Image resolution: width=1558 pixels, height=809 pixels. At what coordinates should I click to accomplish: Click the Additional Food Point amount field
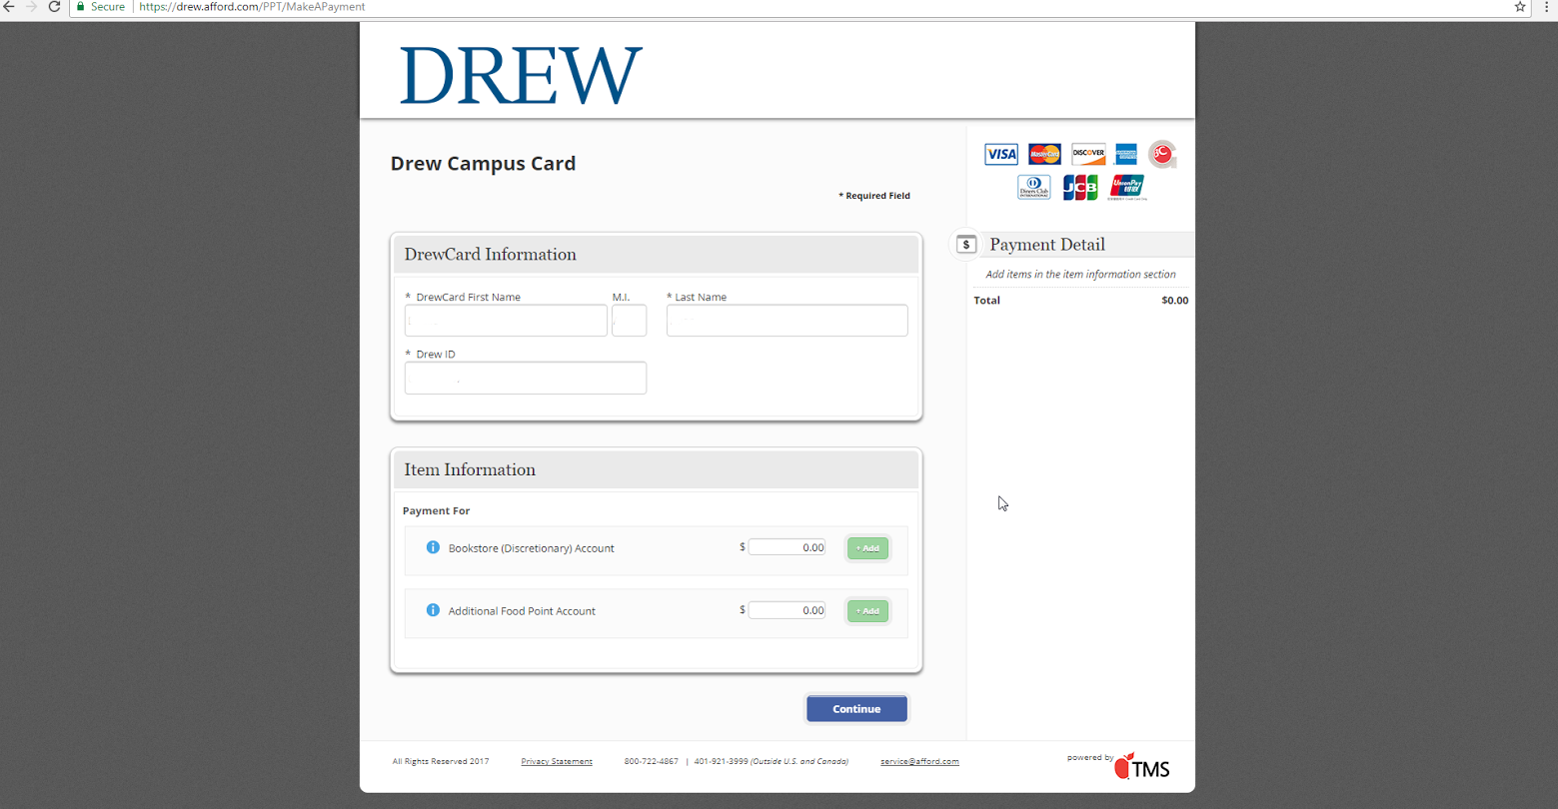point(786,610)
